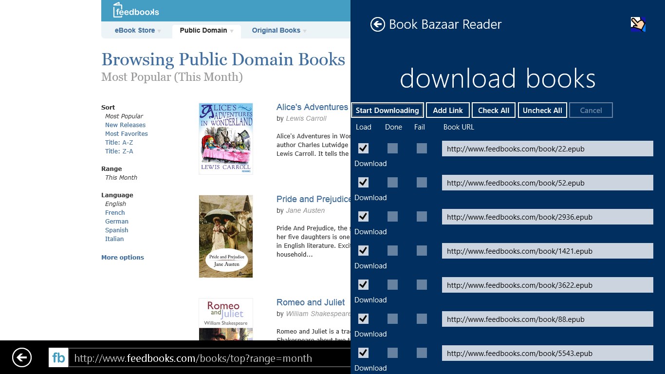
Task: Click the Book Bazaar Reader back arrow
Action: 377,24
